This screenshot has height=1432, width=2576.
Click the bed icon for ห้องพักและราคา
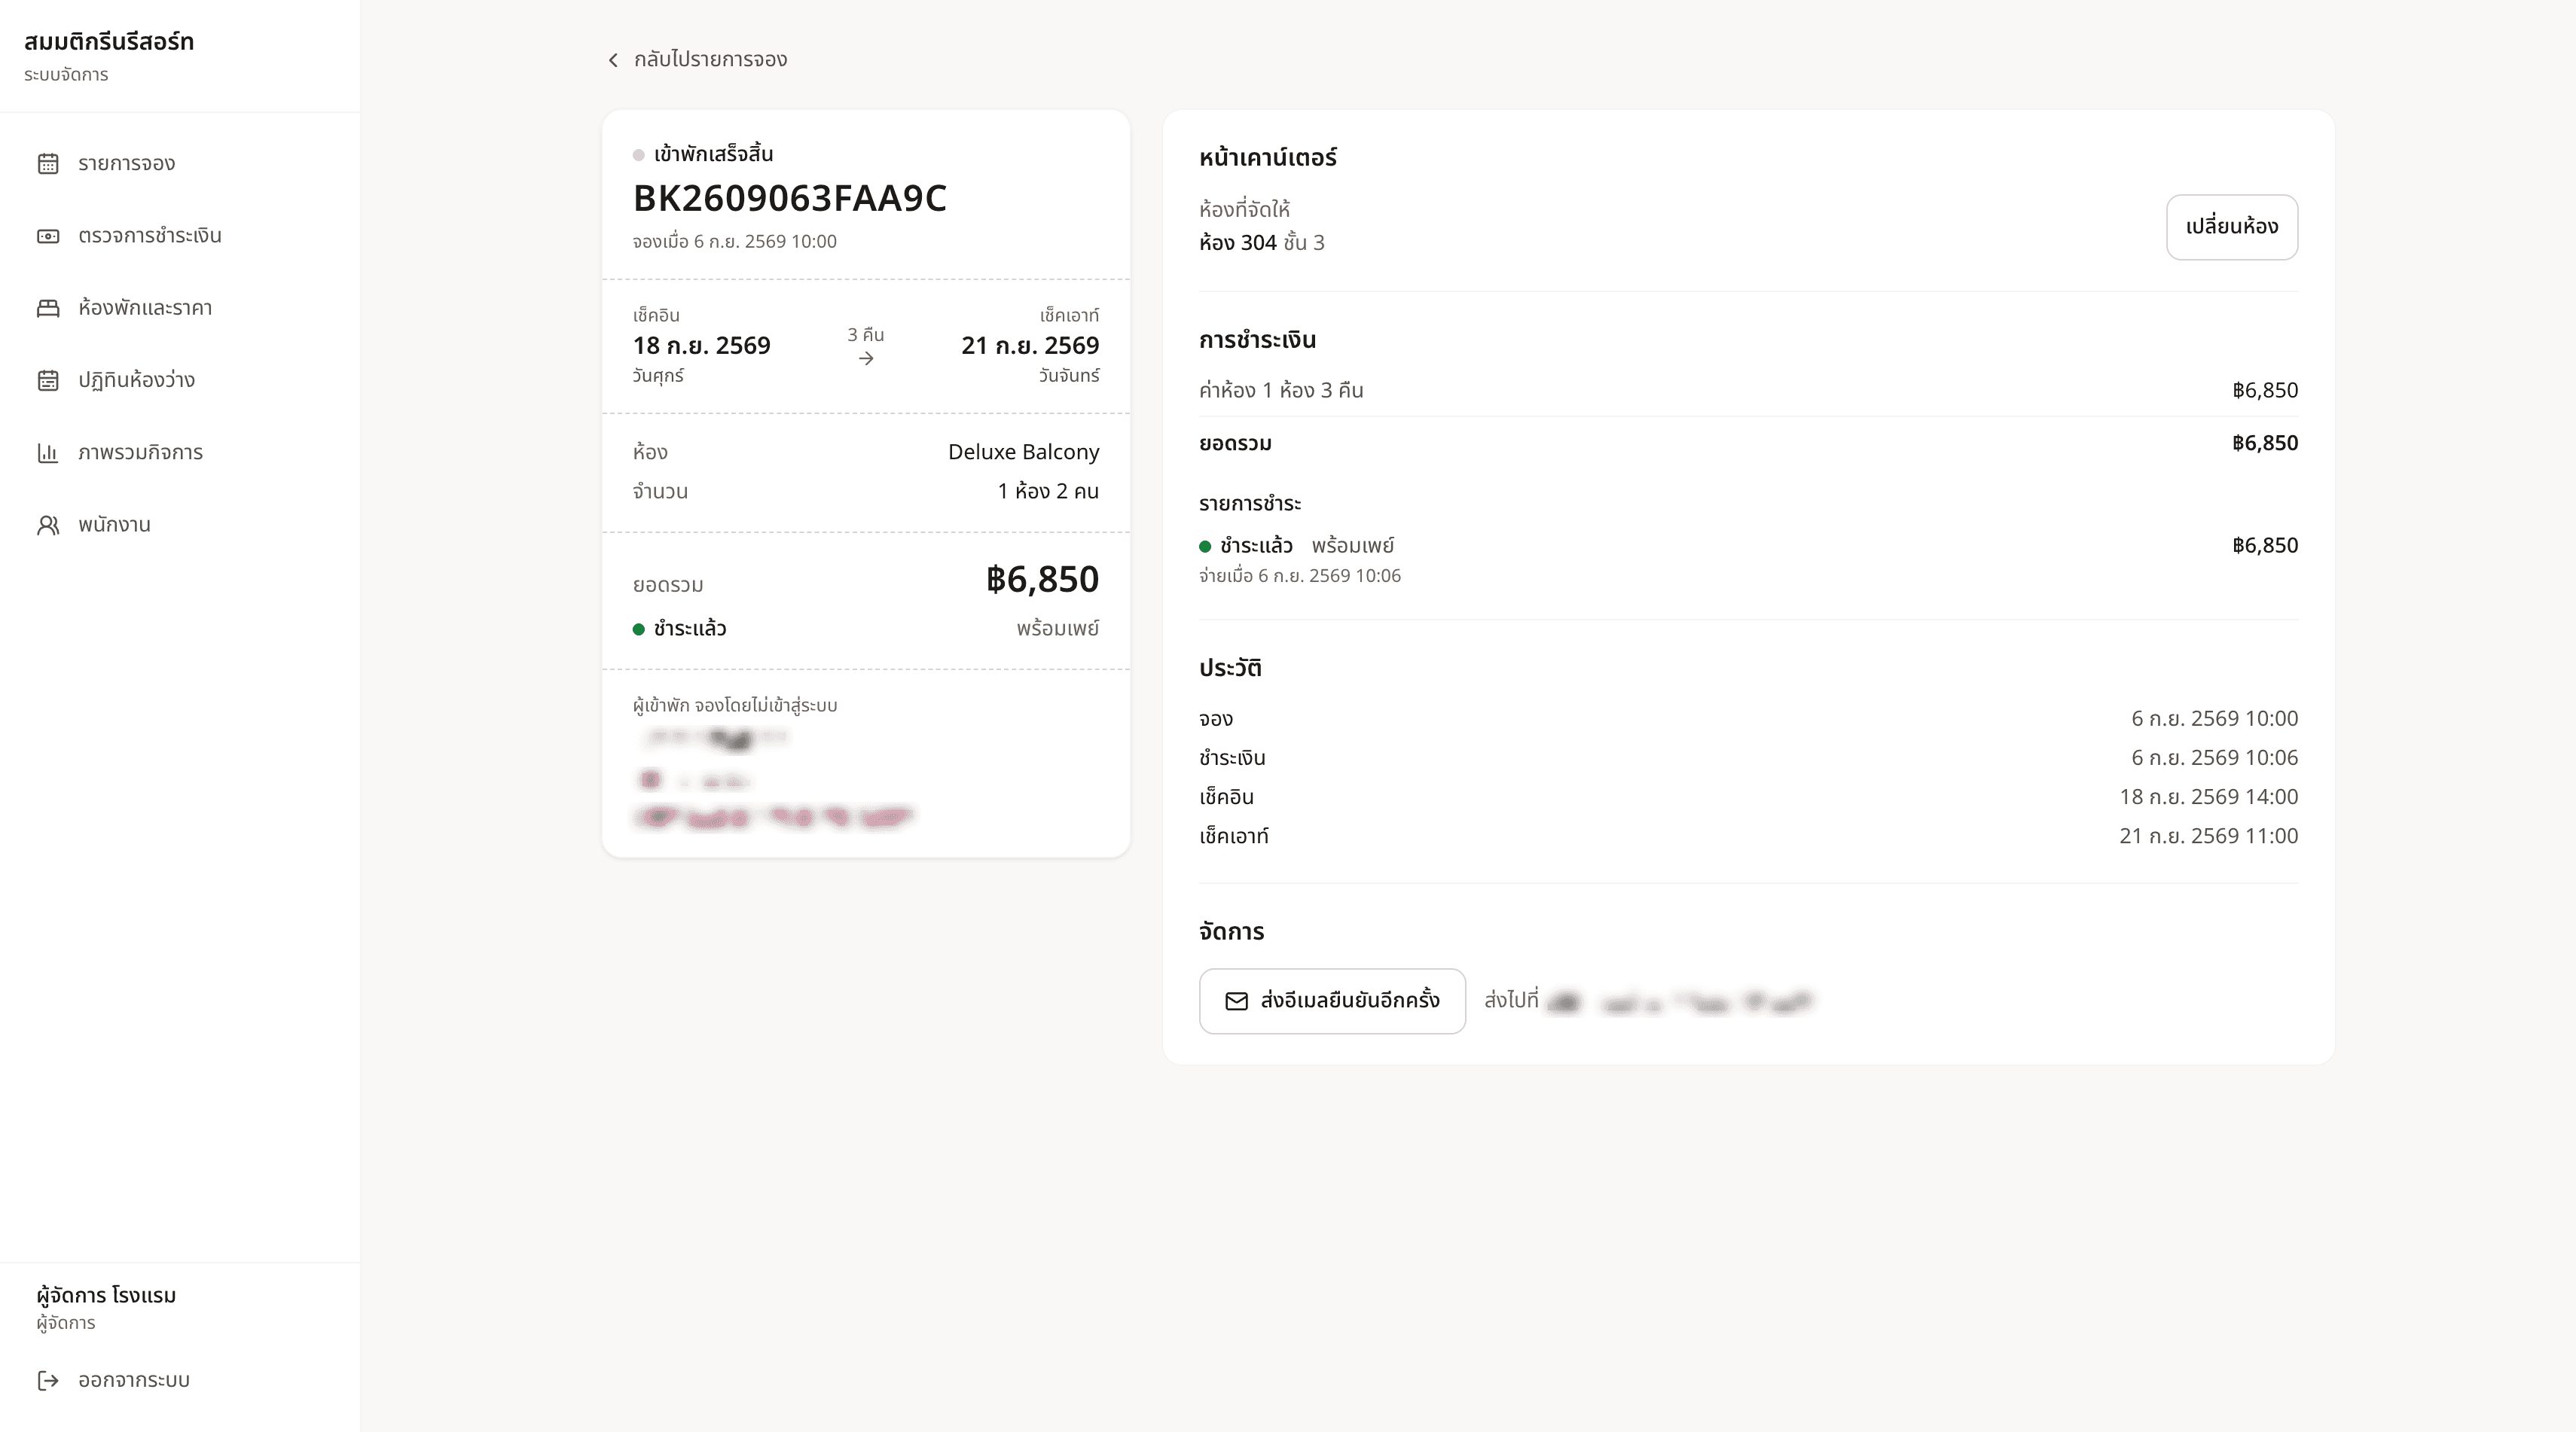(48, 308)
